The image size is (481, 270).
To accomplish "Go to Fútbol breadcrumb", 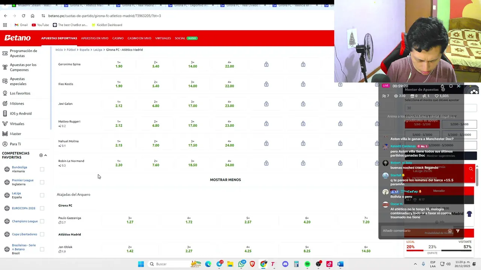I will (71, 49).
